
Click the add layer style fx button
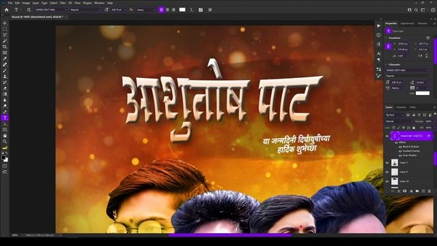click(x=399, y=191)
